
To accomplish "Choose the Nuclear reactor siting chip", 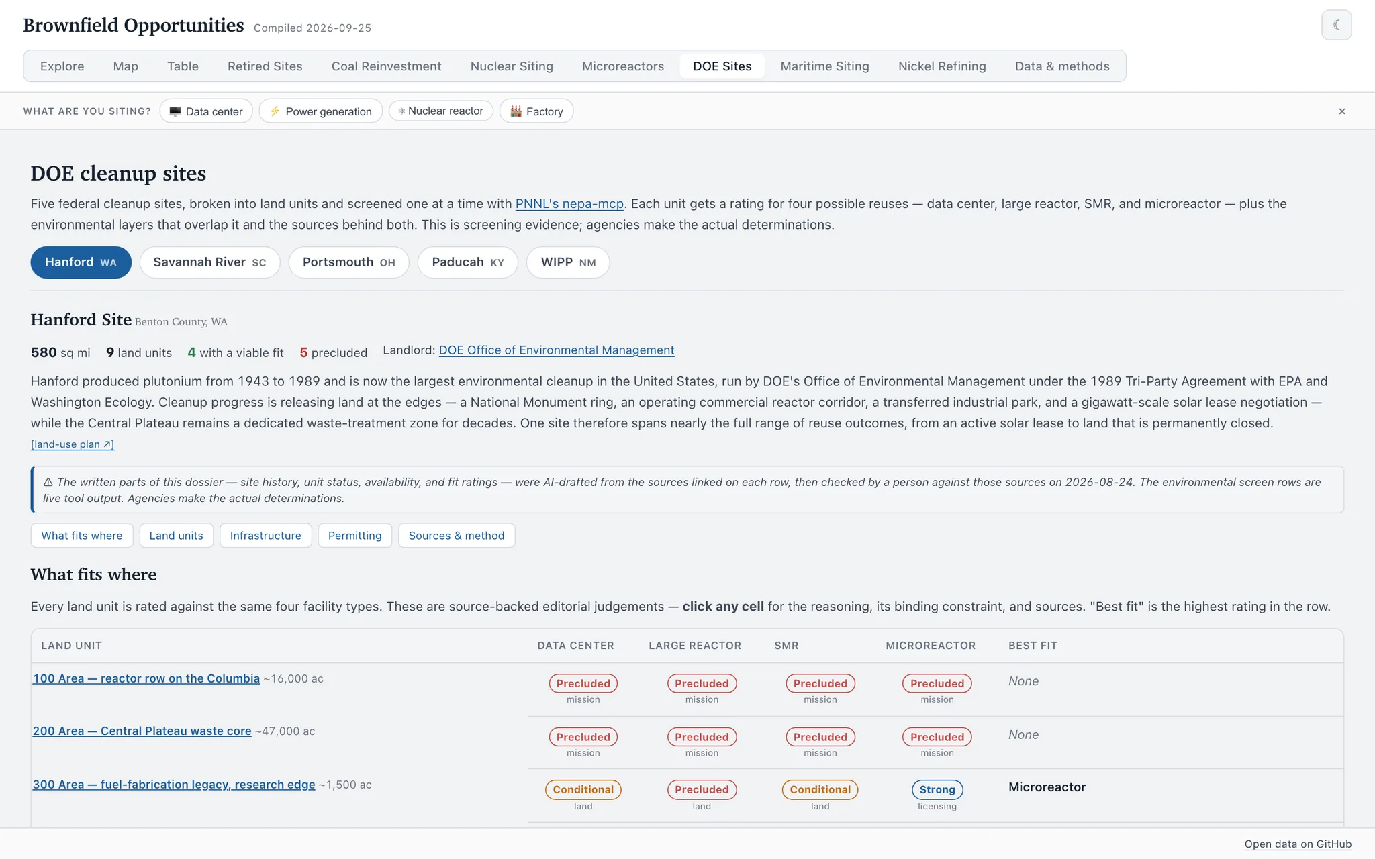I will 441,111.
